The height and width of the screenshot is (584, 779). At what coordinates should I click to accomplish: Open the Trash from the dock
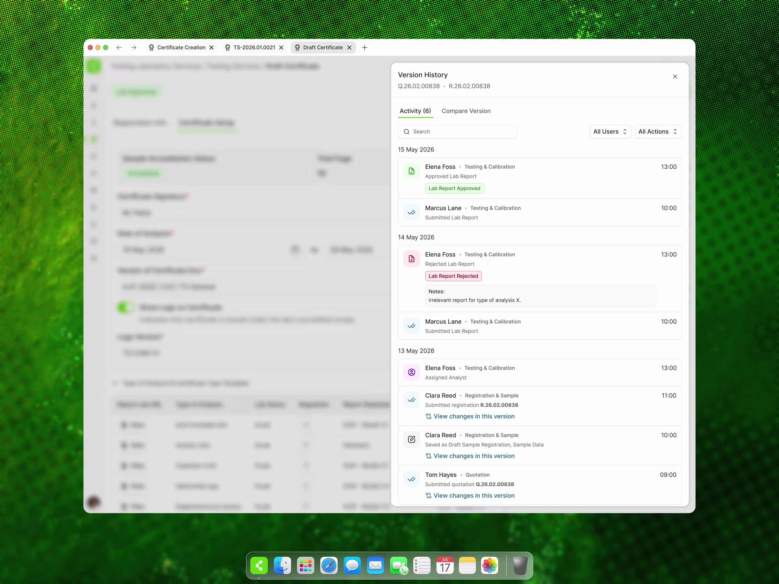coord(520,565)
